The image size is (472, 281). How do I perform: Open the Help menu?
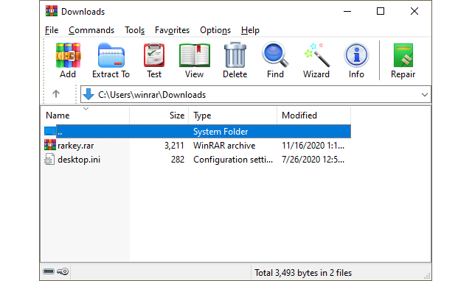pos(250,30)
